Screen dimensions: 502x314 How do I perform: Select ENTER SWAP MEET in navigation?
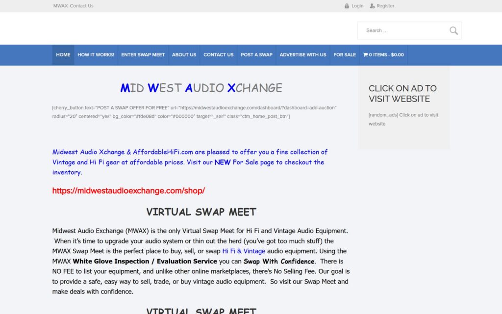point(143,55)
